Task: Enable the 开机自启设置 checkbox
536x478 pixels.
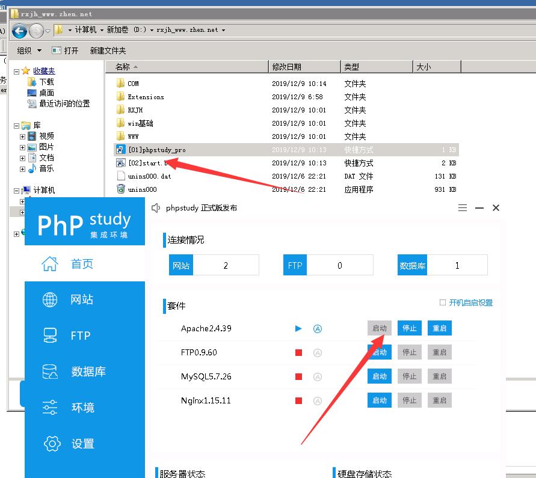Action: (443, 302)
